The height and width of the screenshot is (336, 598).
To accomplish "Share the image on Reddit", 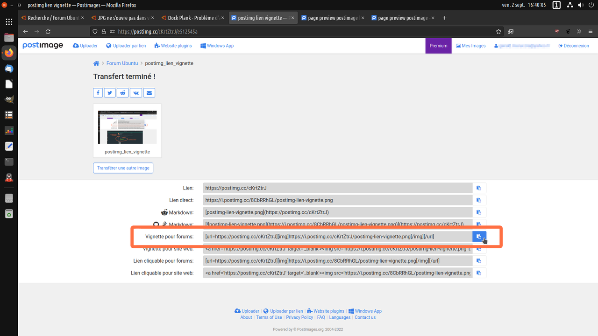I will [x=123, y=93].
